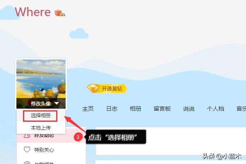Open the 个人档 tab

[x=215, y=109]
